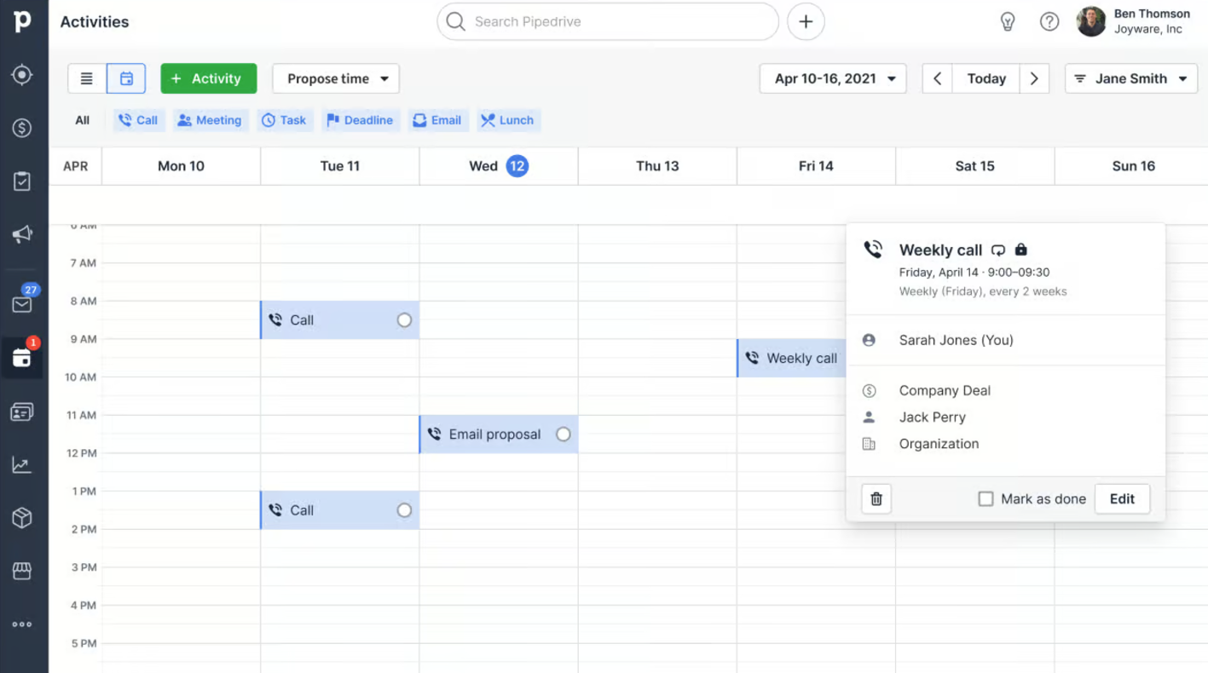Expand the Propose time dropdown
The image size is (1208, 673).
[x=337, y=78]
